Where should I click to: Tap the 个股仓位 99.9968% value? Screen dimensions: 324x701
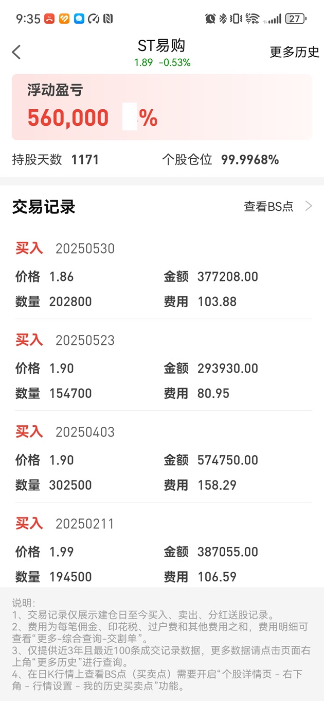250,160
